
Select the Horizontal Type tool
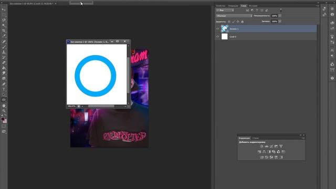4,89
